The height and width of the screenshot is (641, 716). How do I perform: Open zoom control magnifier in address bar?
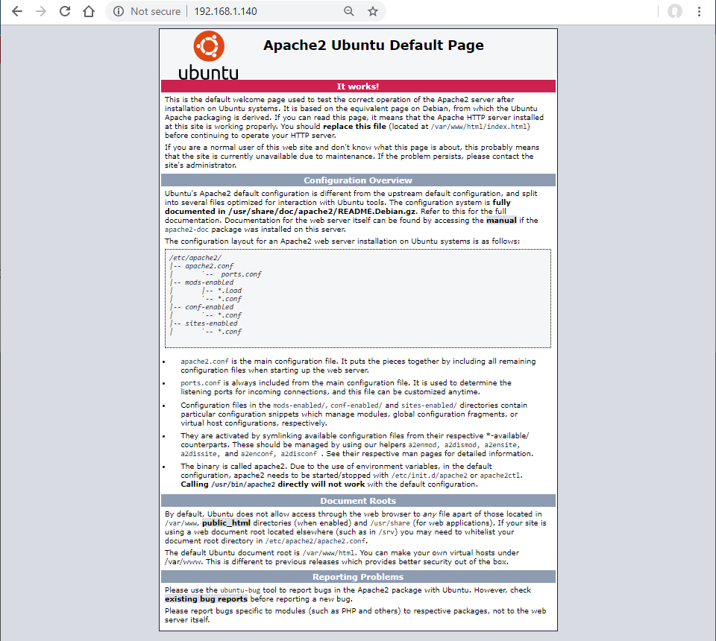[x=349, y=11]
